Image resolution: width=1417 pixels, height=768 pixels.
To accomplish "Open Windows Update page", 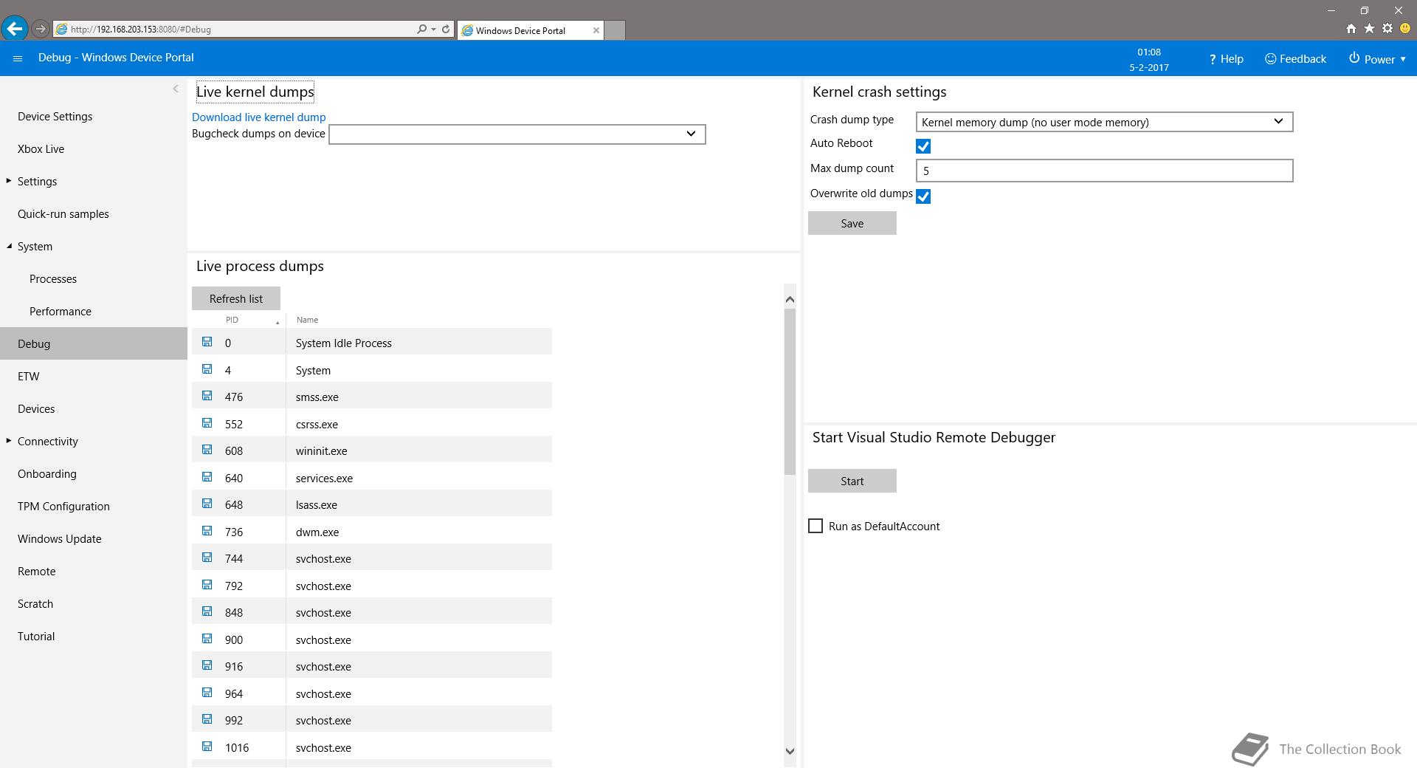I will click(x=60, y=539).
